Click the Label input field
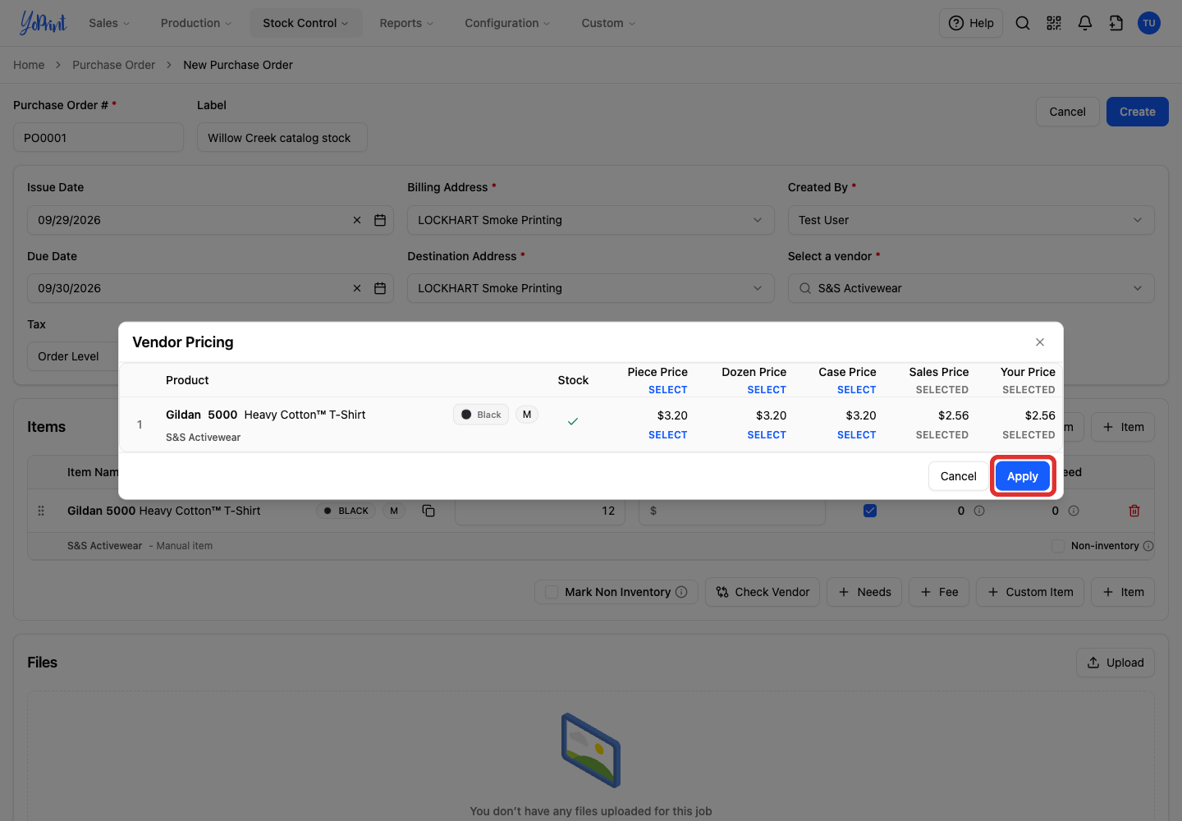The image size is (1182, 821). tap(282, 137)
